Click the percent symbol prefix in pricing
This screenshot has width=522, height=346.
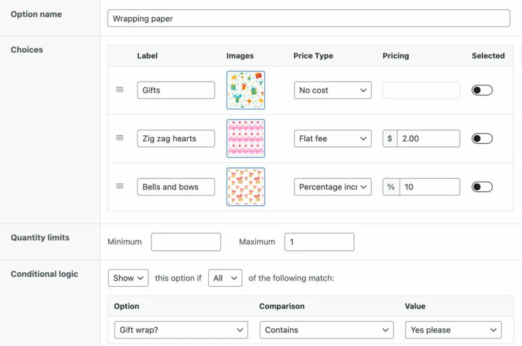[391, 187]
